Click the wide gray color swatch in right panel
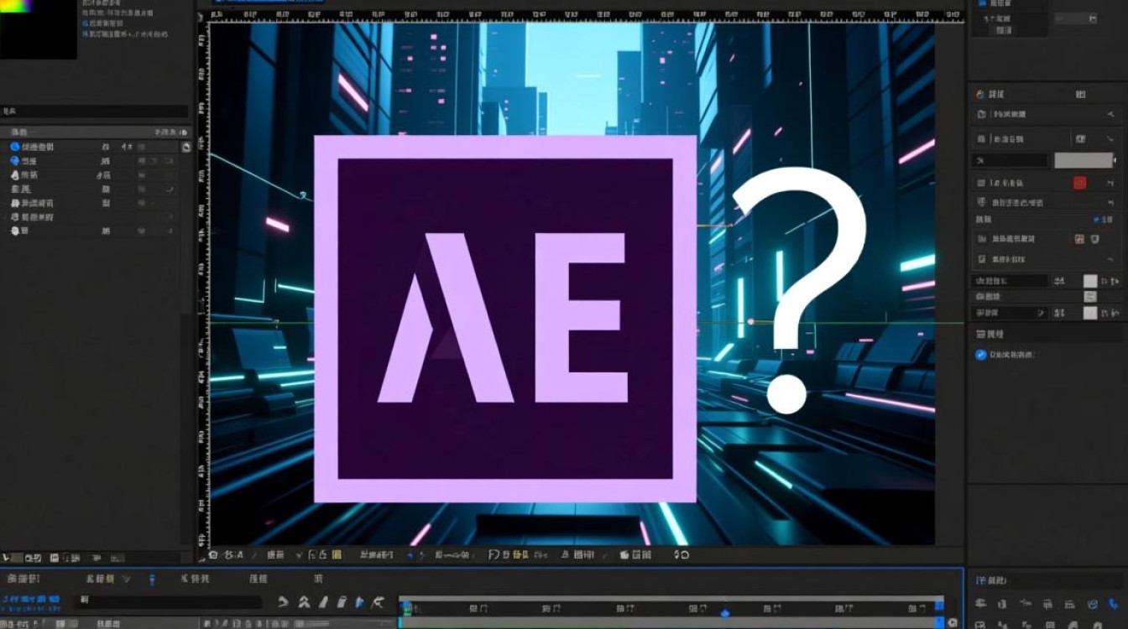 coord(1083,160)
